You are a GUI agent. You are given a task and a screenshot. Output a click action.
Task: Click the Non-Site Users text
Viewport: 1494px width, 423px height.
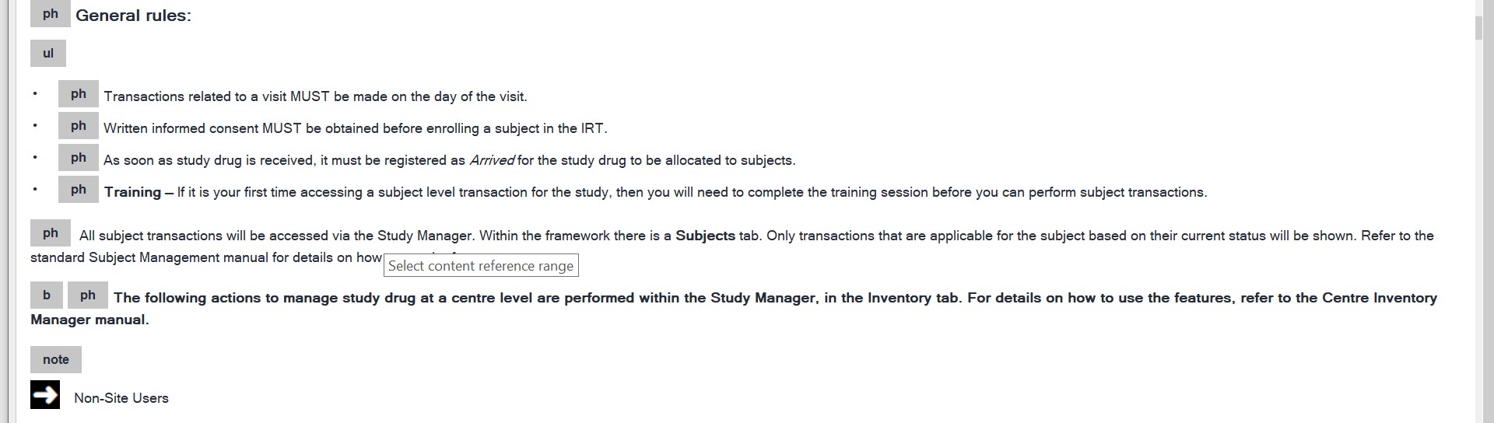pos(121,398)
